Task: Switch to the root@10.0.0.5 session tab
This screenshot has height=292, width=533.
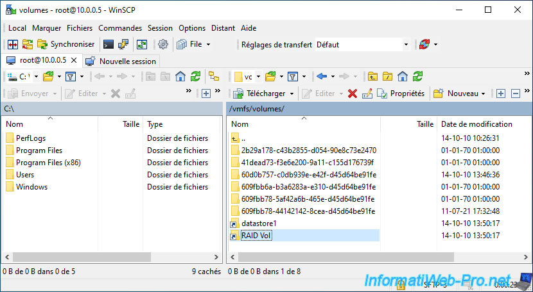Action: coord(42,61)
